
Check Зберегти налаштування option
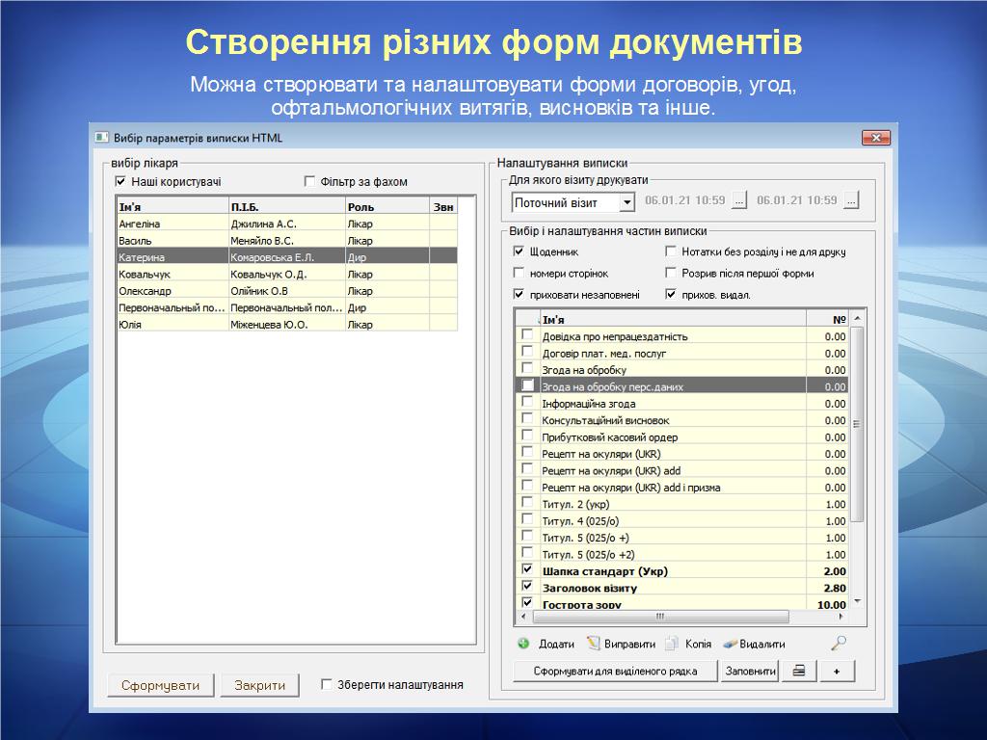coord(327,685)
